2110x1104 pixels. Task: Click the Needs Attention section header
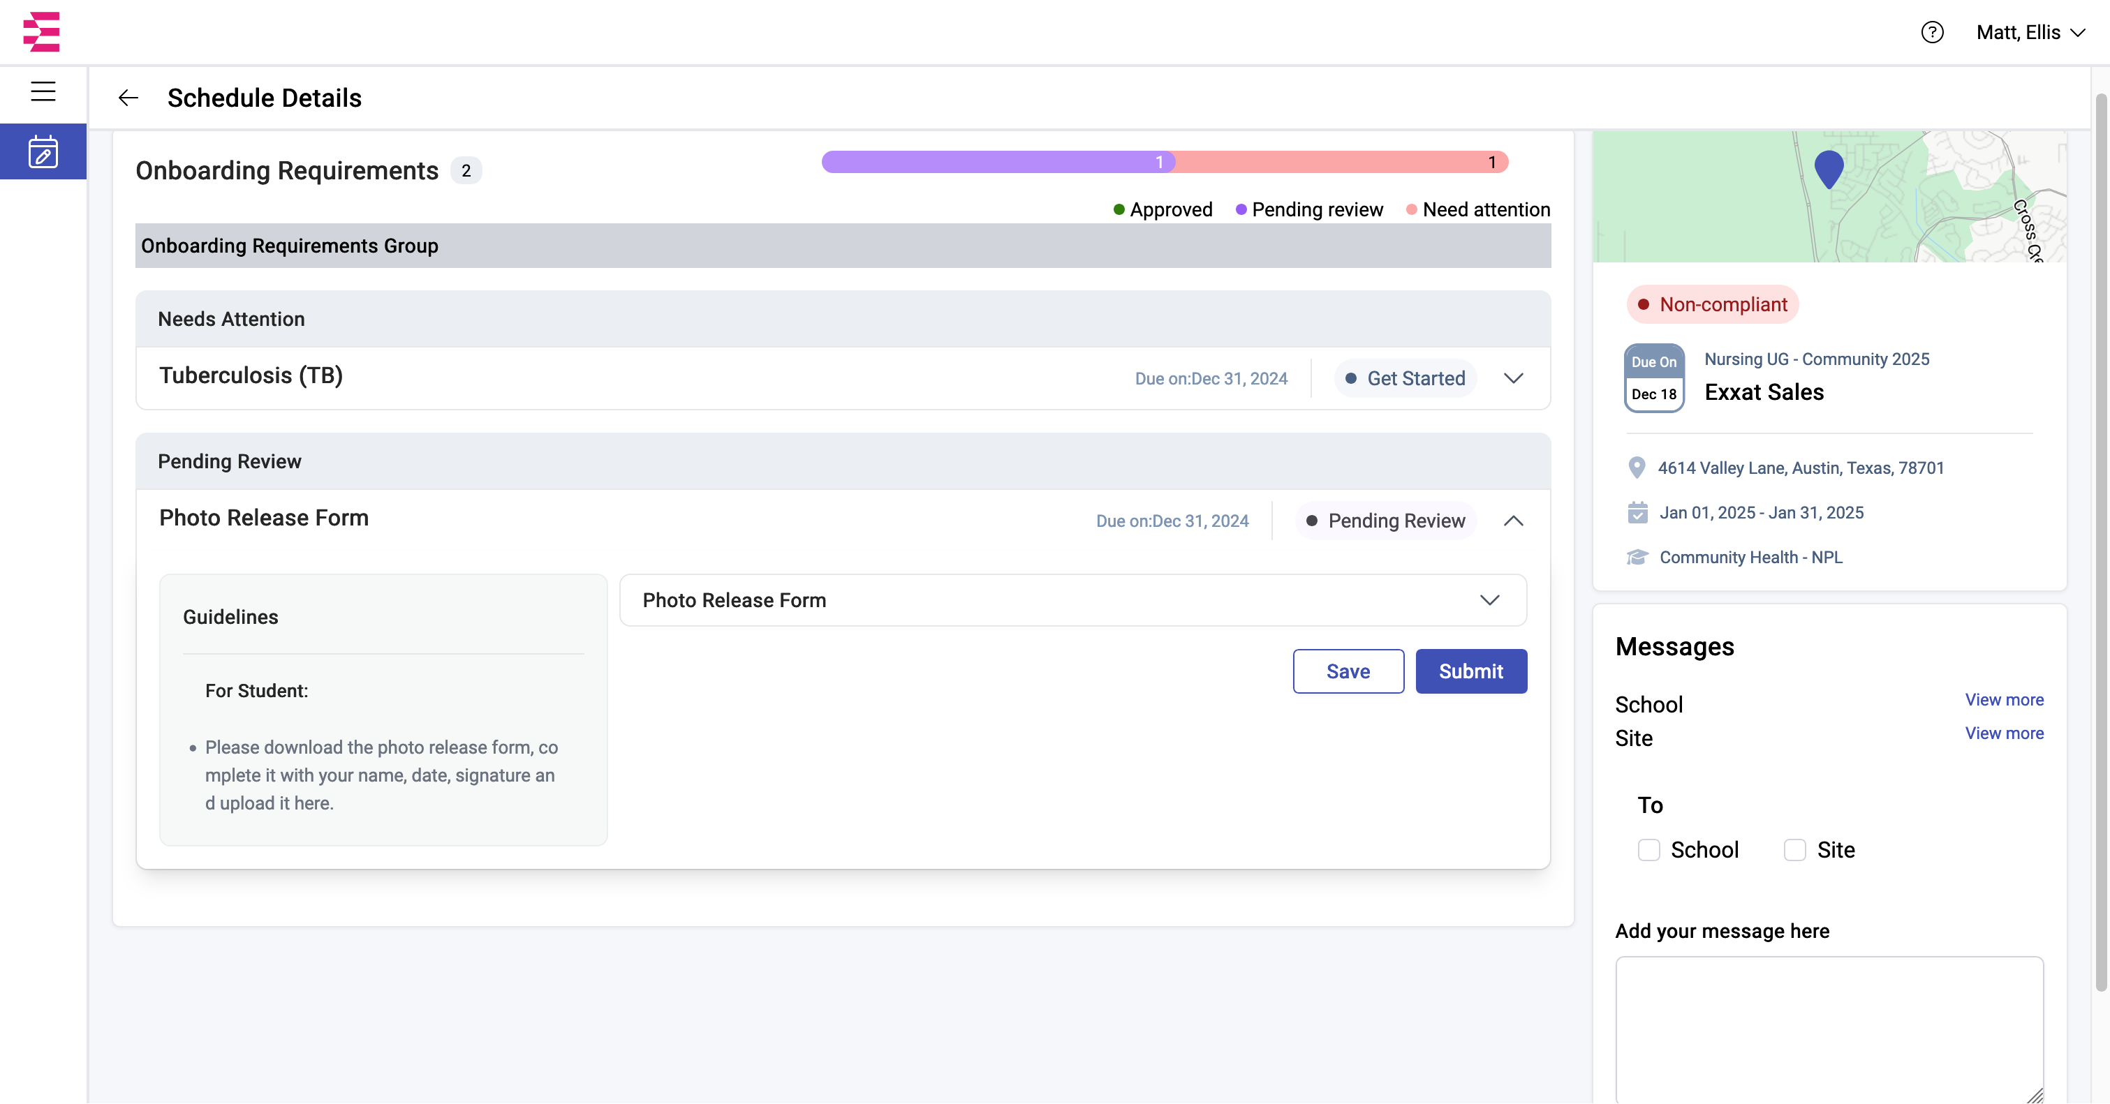pyautogui.click(x=843, y=319)
